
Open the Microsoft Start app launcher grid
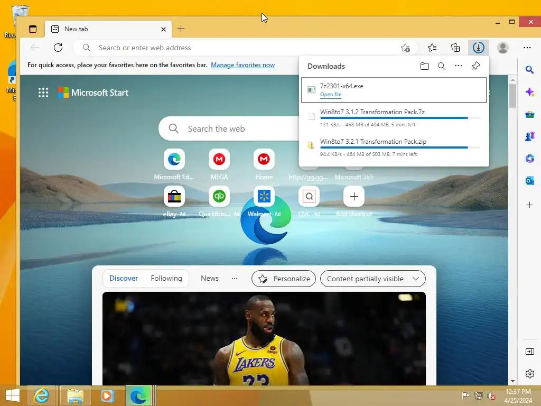pyautogui.click(x=43, y=93)
